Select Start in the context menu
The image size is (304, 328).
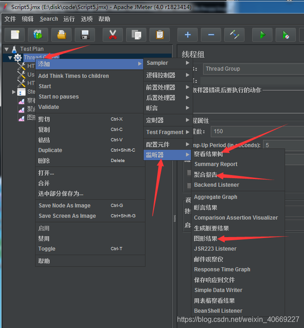click(x=90, y=86)
